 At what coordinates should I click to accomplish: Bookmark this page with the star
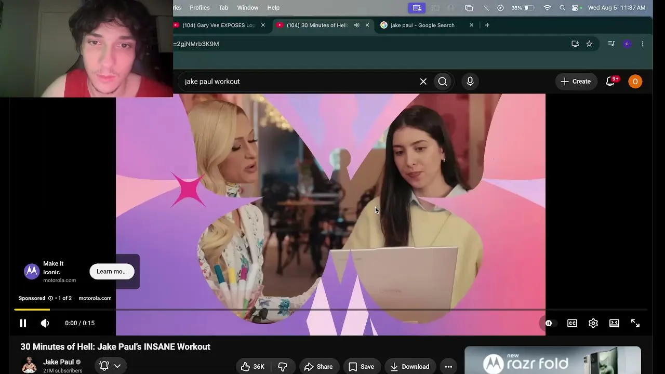point(589,44)
